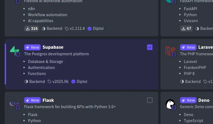Click the Backend half-circle icon on Supabase card
Screen dimensions: 213x124
pyautogui.click(x=26, y=82)
